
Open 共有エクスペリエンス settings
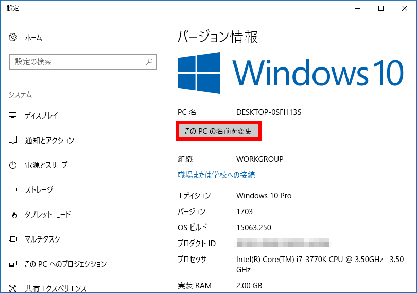point(56,288)
